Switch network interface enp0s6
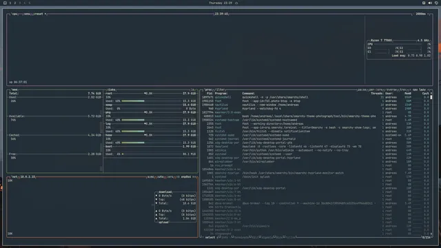Viewport: 441px width, 248px height. point(186,177)
